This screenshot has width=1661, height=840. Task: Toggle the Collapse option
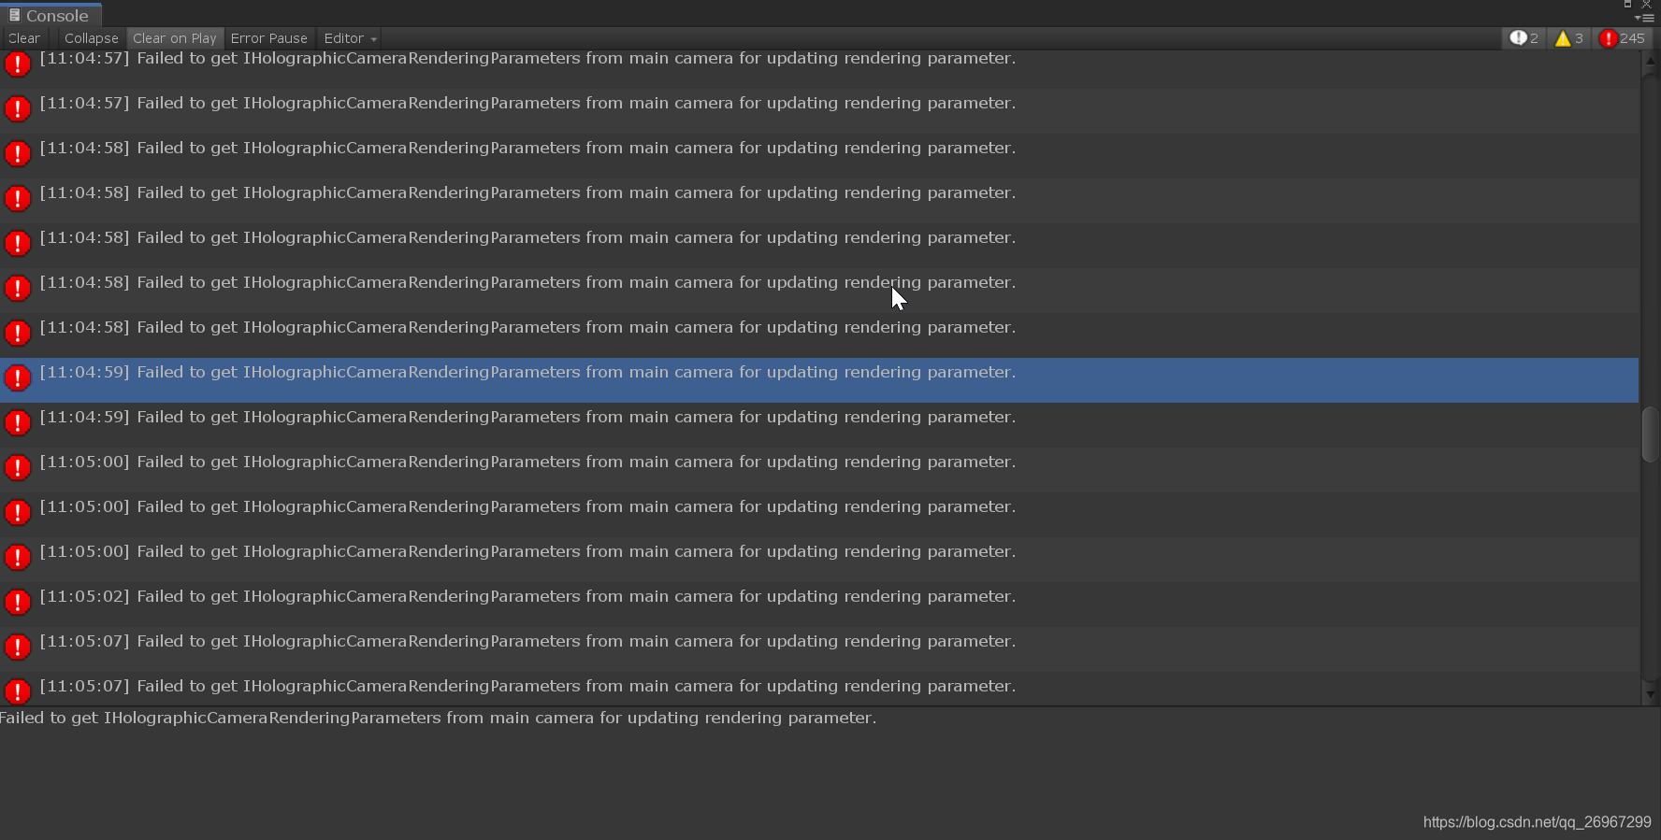click(x=91, y=38)
